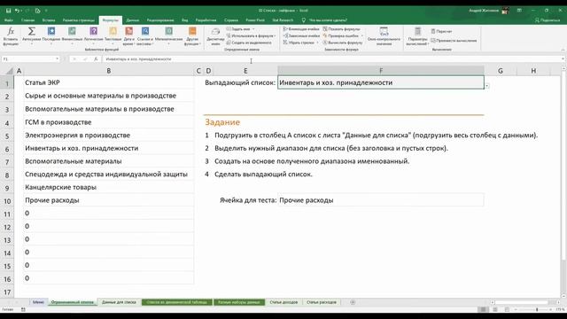Select column F header
Viewport: 567px width, 319px height.
[x=381, y=71]
